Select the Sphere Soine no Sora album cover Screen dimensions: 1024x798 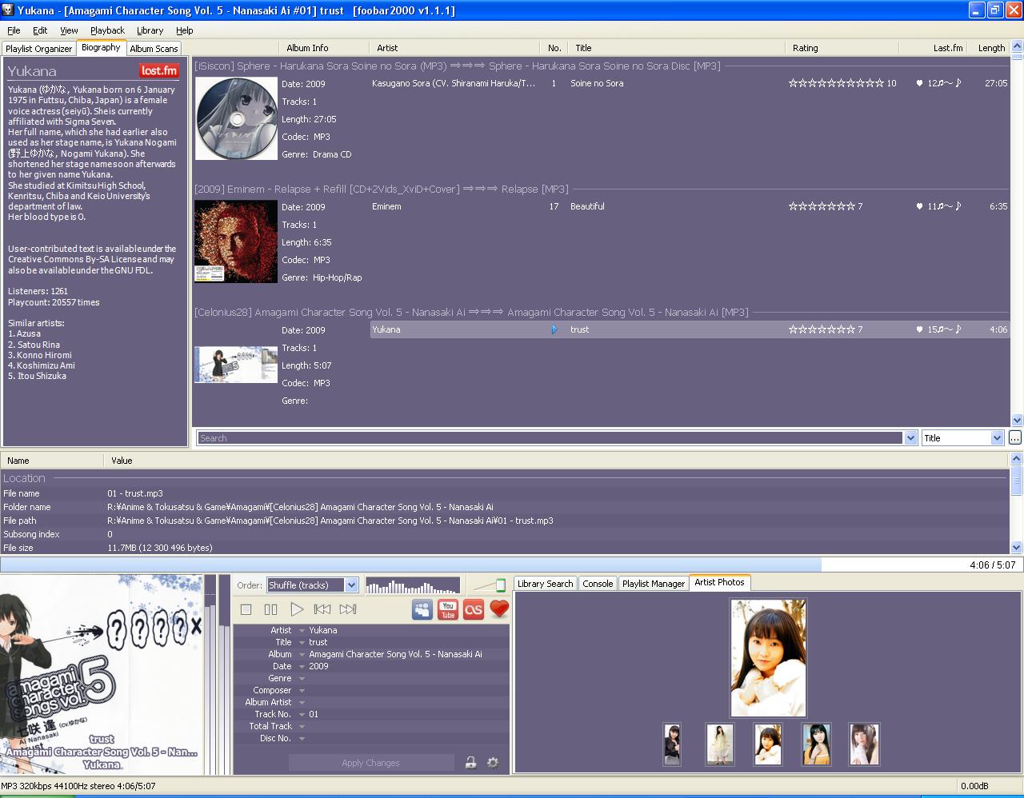(x=237, y=118)
